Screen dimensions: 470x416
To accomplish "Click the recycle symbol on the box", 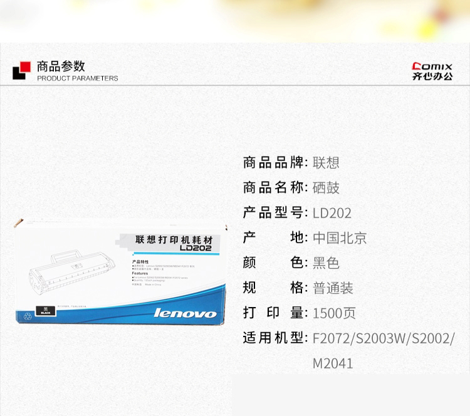I will (x=28, y=316).
